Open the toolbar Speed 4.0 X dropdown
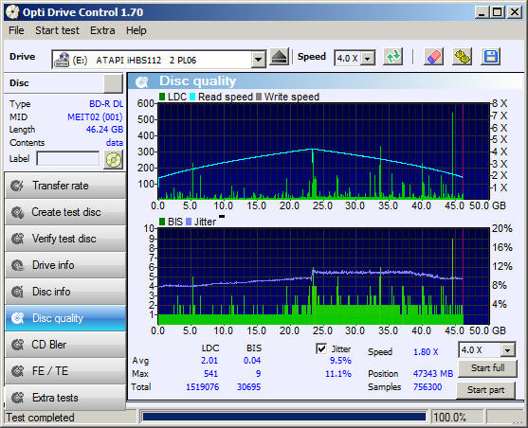This screenshot has height=428, width=528. point(368,59)
